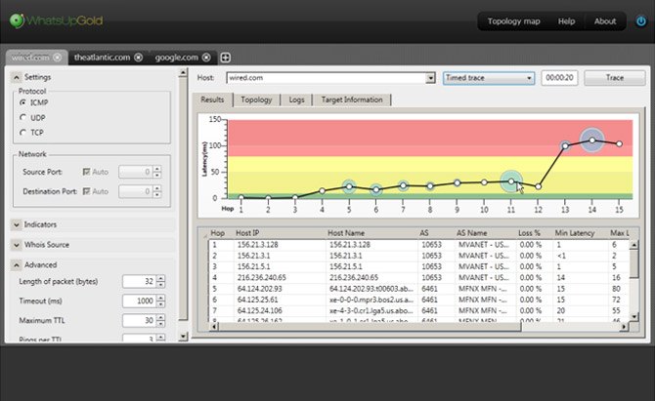Click the Trace button
This screenshot has width=655, height=401.
pyautogui.click(x=615, y=78)
